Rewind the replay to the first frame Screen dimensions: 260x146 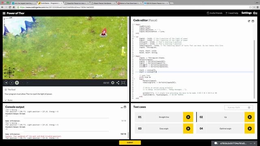click(6, 83)
